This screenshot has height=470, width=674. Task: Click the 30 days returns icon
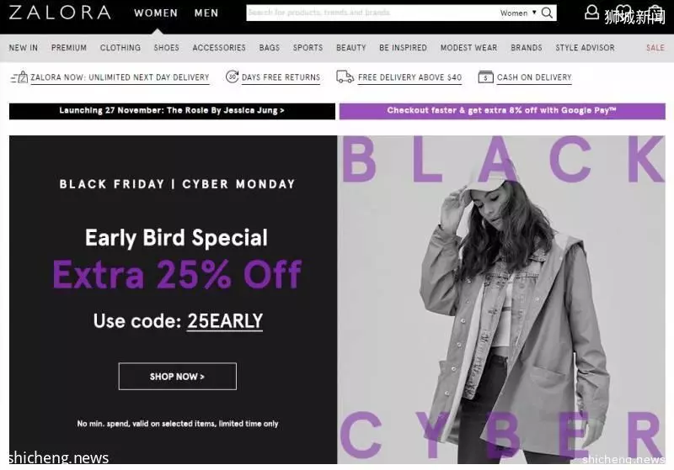(x=233, y=77)
